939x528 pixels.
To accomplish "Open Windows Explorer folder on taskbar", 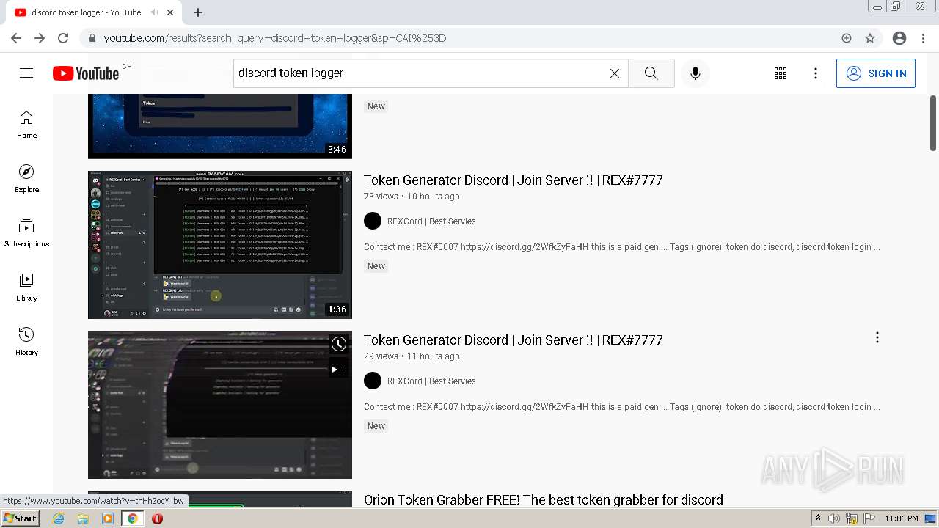I will 83,518.
